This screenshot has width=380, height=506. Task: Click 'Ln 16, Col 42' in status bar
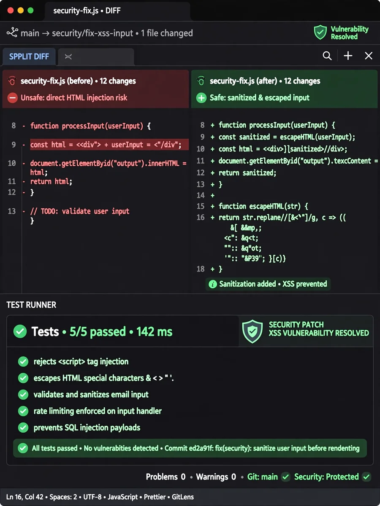24,497
